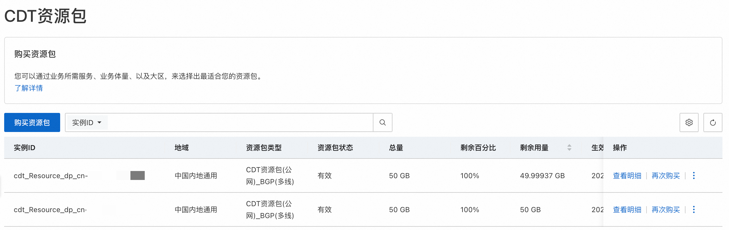Open the 了解详情 link
Image resolution: width=729 pixels, height=230 pixels.
29,88
